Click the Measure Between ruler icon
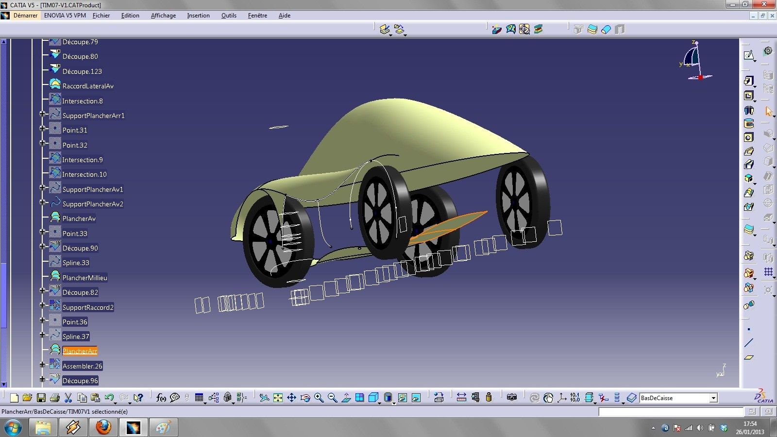The image size is (777, 437). (x=461, y=398)
